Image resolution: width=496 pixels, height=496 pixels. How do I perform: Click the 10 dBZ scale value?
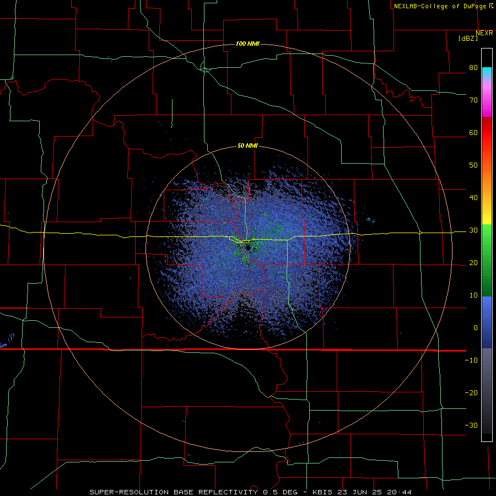pos(473,295)
